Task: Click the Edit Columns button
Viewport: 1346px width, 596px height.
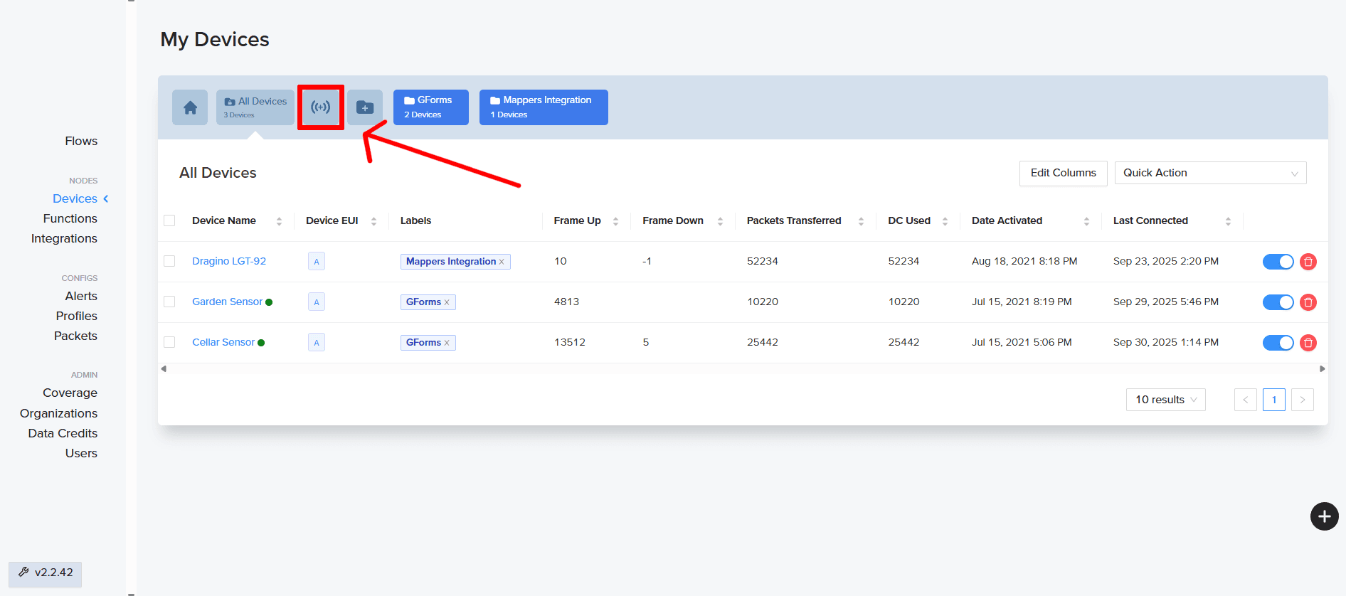Action: click(x=1063, y=173)
